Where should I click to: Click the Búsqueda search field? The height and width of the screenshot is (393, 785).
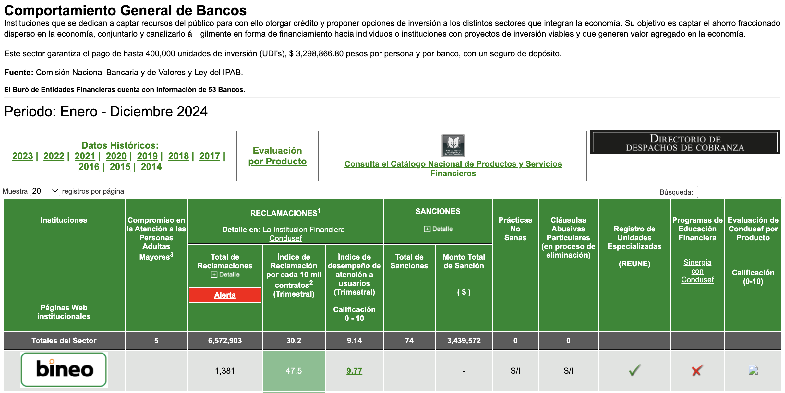coord(739,192)
